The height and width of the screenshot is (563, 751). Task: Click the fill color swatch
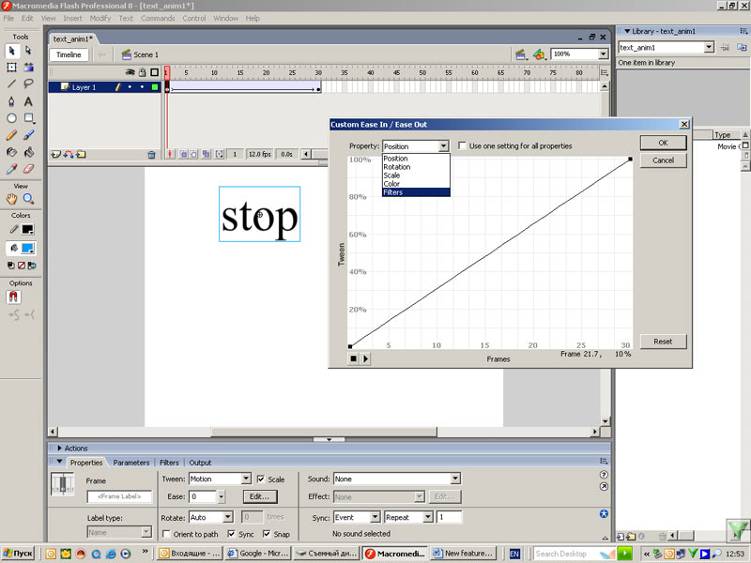point(28,249)
